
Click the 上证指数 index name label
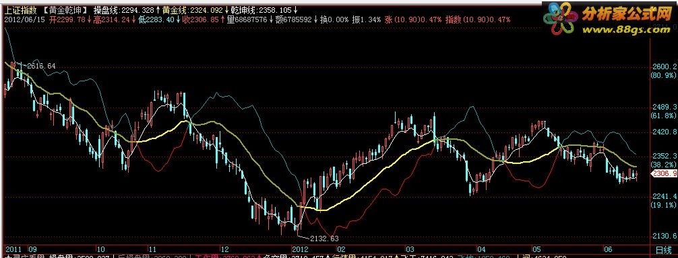(18, 9)
